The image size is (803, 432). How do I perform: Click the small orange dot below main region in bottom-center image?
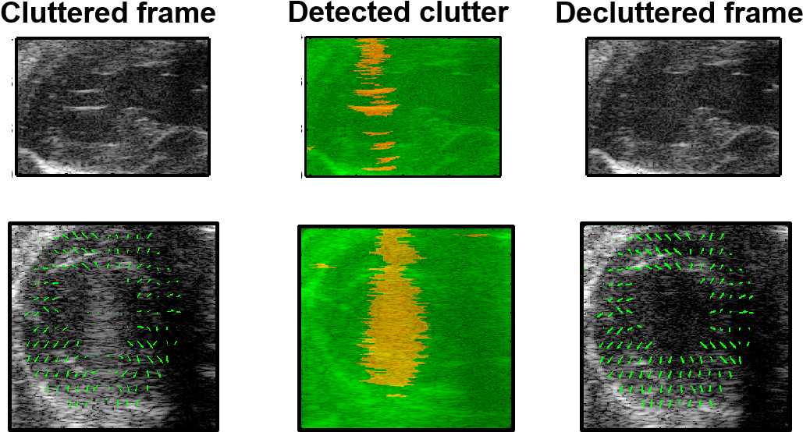tap(396, 395)
